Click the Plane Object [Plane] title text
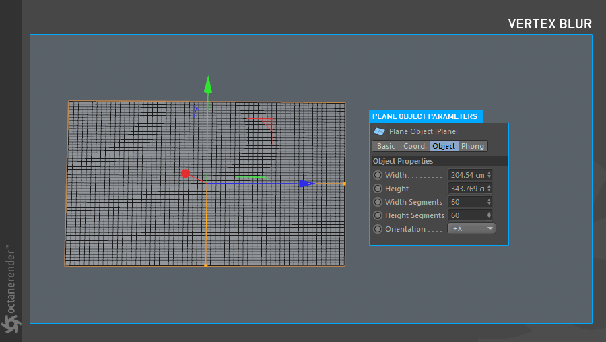 [x=424, y=131]
